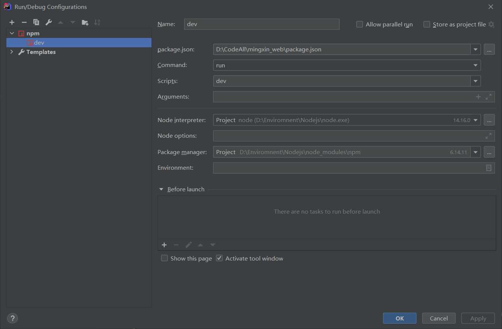Add a before launch task
Screen dimensions: 502x329
point(164,245)
